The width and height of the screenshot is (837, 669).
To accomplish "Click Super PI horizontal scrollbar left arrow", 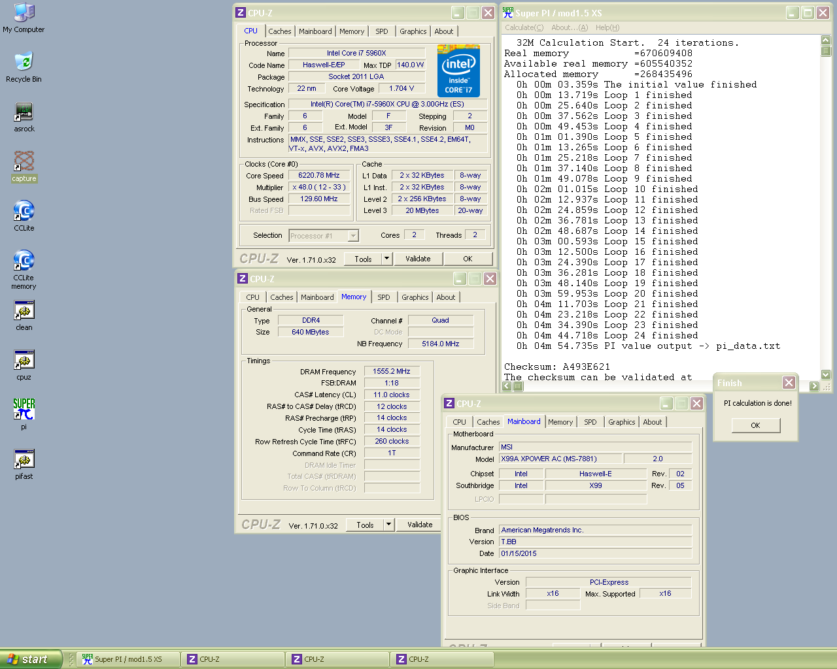I will point(507,386).
